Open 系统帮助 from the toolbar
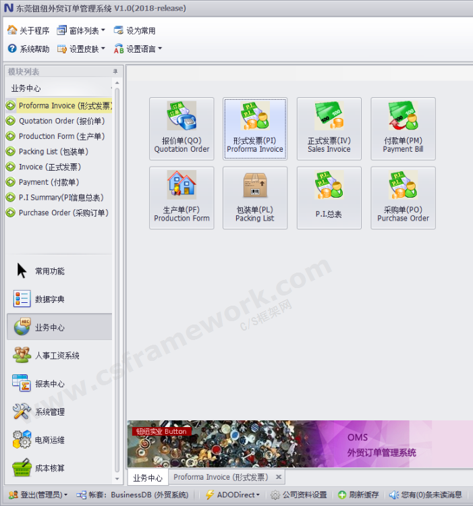Screen dimensions: 473x506 click(28, 49)
